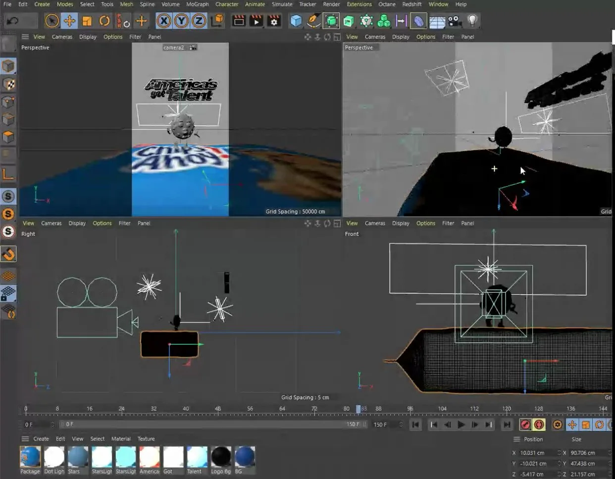This screenshot has height=479, width=615.
Task: Open Filter menu in Right viewport
Action: pyautogui.click(x=125, y=223)
